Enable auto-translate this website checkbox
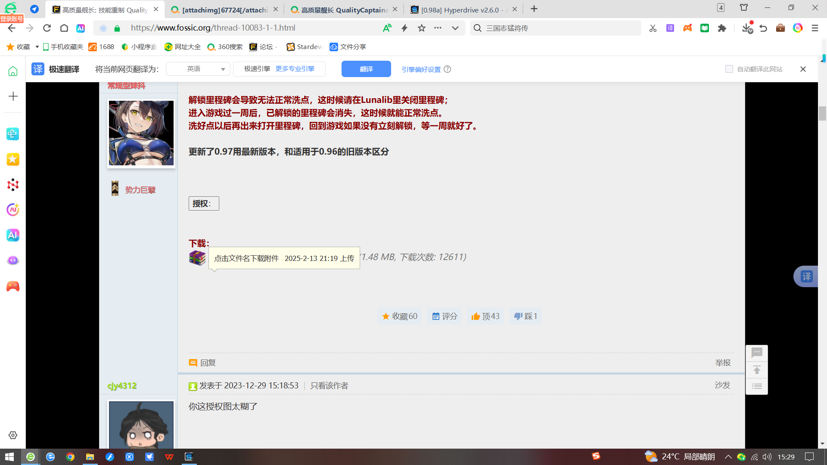Screen dimensions: 827x465 click(x=729, y=69)
